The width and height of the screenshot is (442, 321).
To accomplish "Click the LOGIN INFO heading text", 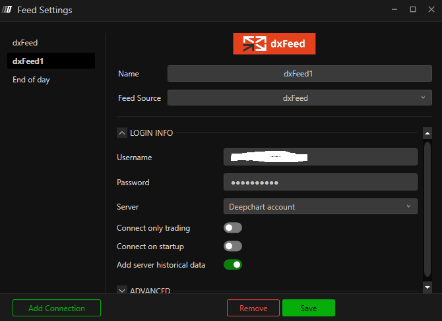I will click(151, 133).
